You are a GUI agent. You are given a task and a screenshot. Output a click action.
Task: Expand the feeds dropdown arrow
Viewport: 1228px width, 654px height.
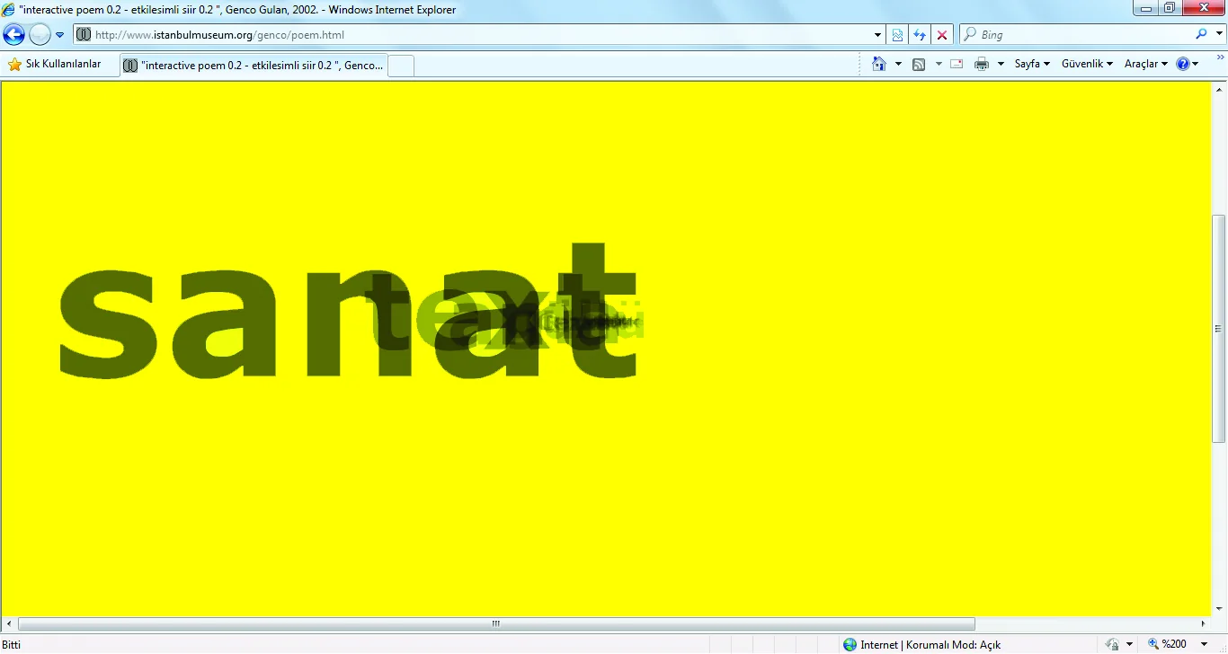click(939, 65)
